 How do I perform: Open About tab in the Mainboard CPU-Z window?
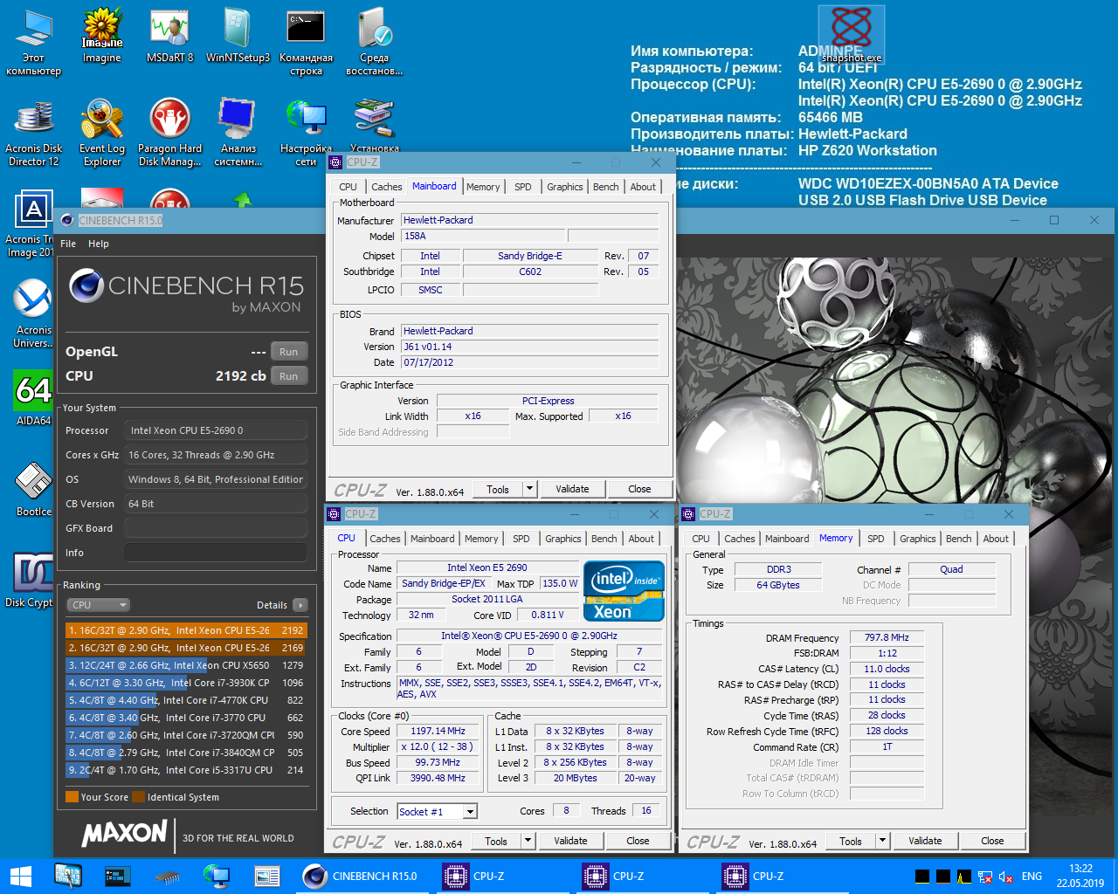tap(643, 187)
